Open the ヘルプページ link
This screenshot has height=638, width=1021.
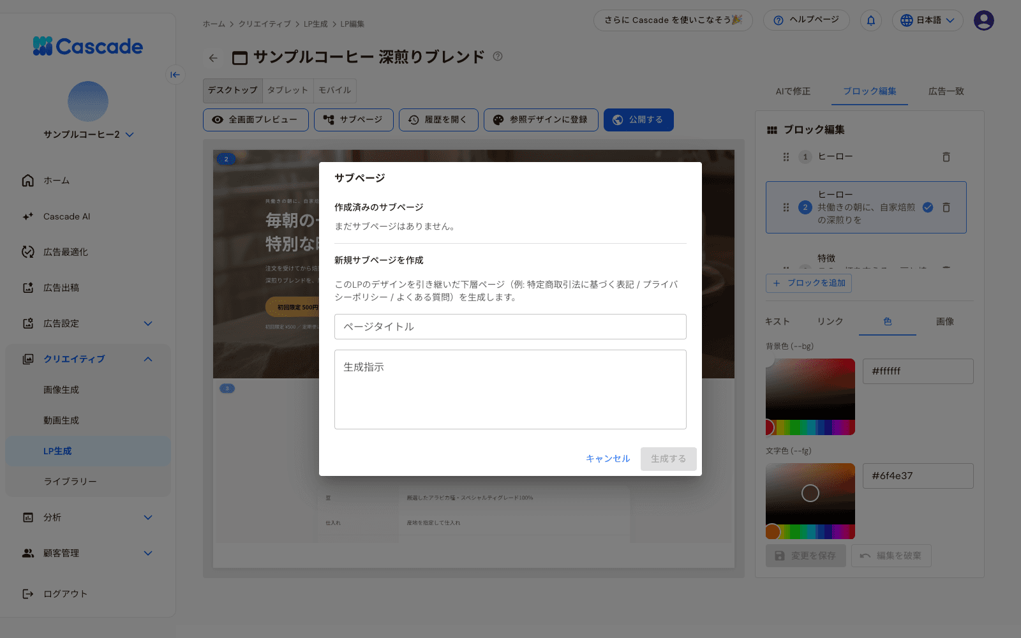(806, 20)
